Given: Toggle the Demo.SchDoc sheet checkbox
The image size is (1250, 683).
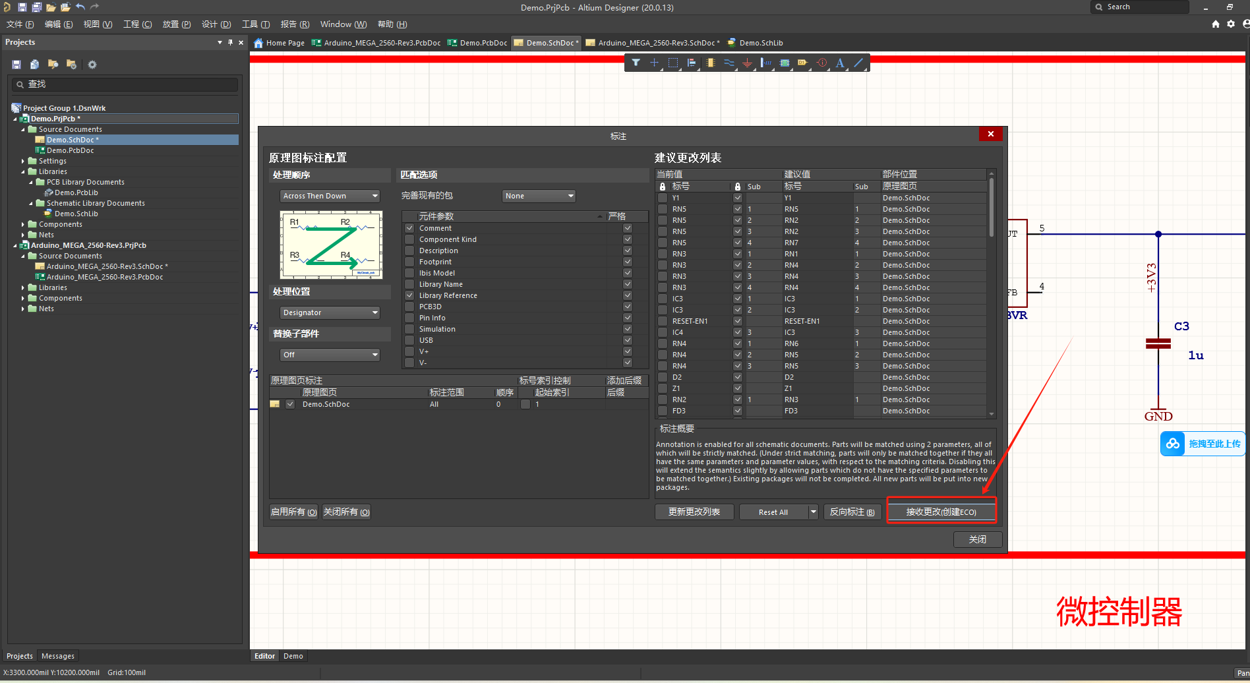Looking at the screenshot, I should 290,404.
